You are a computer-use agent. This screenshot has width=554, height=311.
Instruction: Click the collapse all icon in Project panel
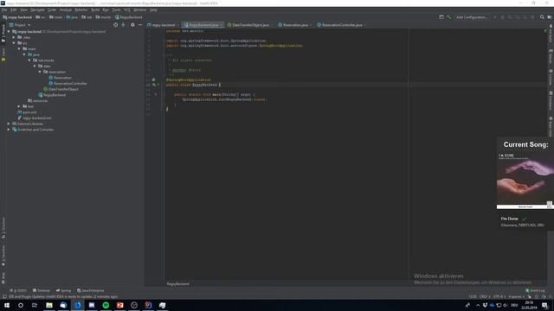coord(123,25)
